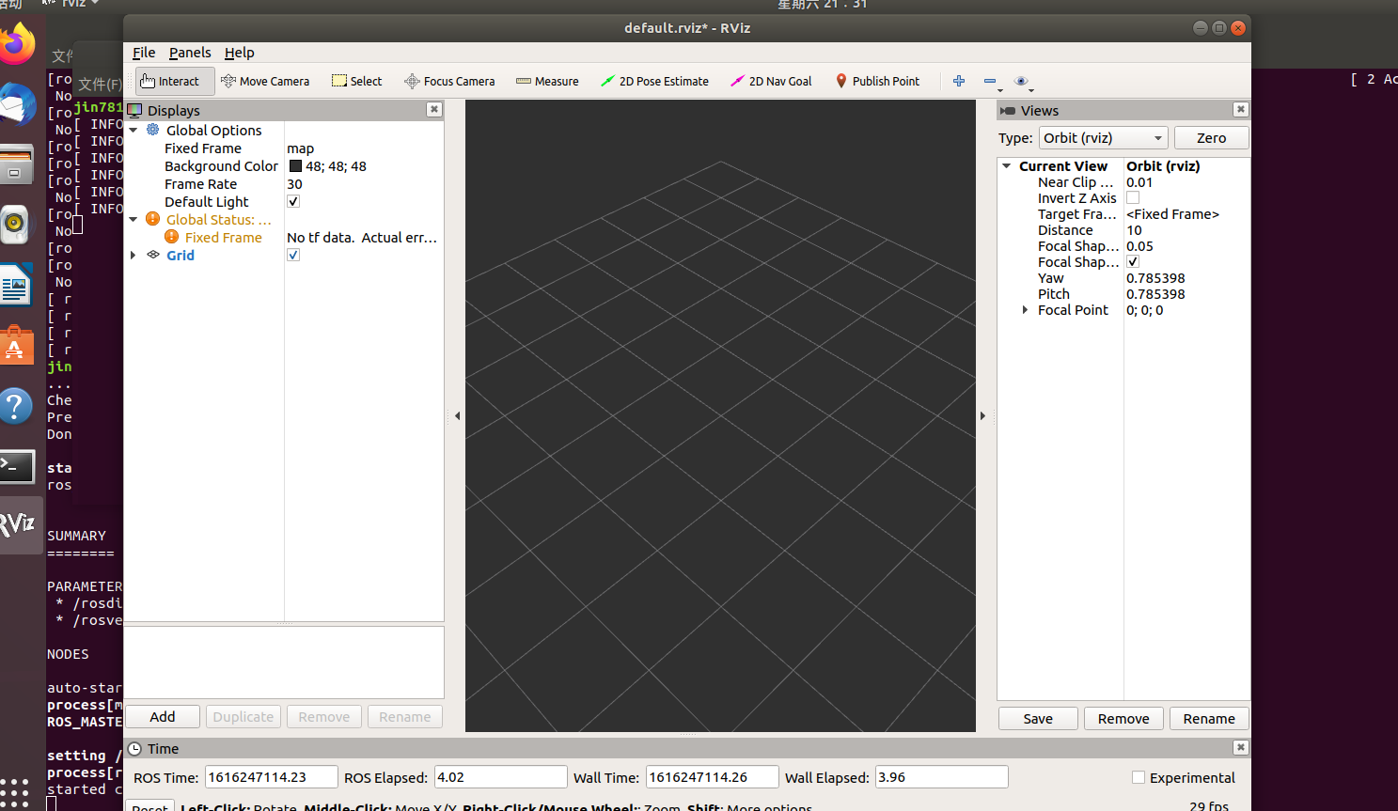Viewport: 1398px width, 811px height.
Task: Toggle the Focal Shape Fixed Size checkbox
Action: tap(1133, 261)
